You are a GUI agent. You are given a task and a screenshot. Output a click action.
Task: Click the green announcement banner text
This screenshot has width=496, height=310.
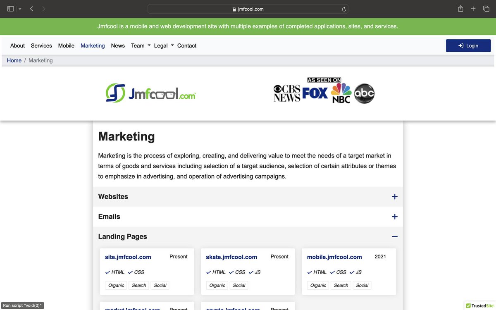tap(248, 26)
